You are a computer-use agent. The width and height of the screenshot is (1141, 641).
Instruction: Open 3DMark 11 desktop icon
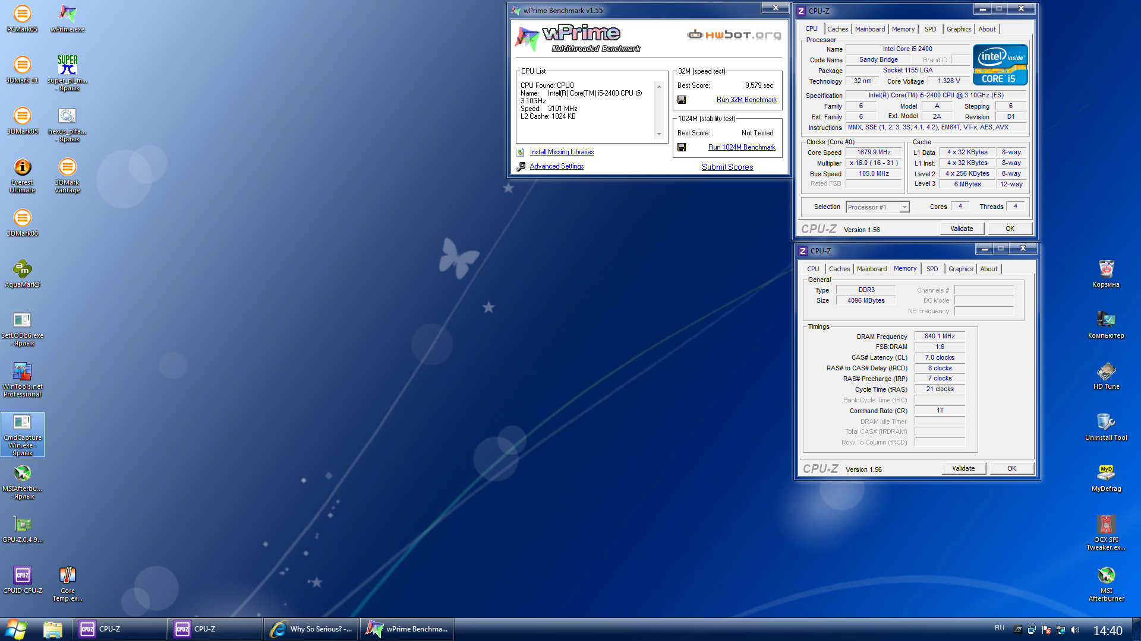point(23,69)
